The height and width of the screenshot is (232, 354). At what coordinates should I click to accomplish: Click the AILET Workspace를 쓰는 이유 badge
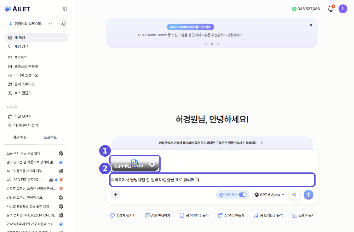click(x=190, y=27)
